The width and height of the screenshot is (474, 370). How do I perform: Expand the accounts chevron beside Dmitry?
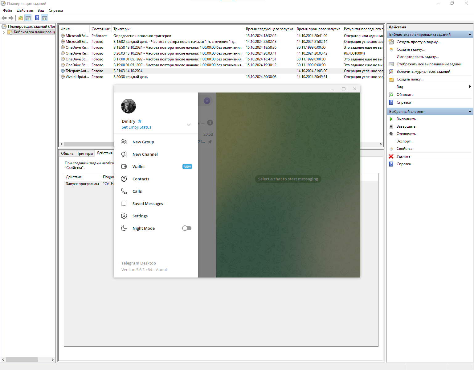[x=189, y=125]
